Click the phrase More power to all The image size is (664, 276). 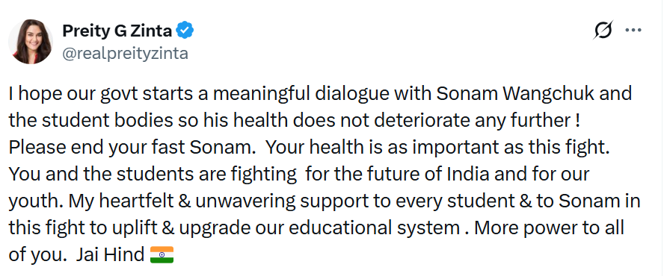point(550,228)
